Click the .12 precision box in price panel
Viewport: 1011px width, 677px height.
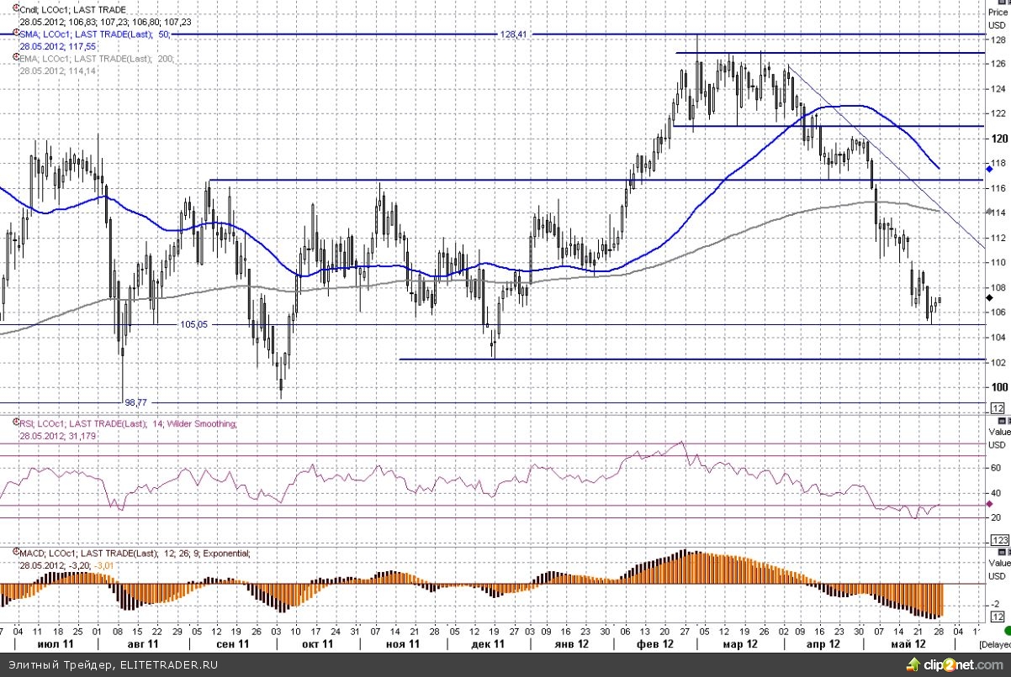[x=999, y=407]
